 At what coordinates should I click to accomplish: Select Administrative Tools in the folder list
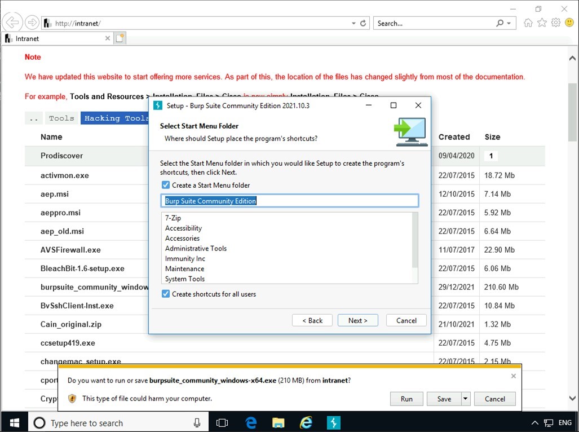point(195,248)
